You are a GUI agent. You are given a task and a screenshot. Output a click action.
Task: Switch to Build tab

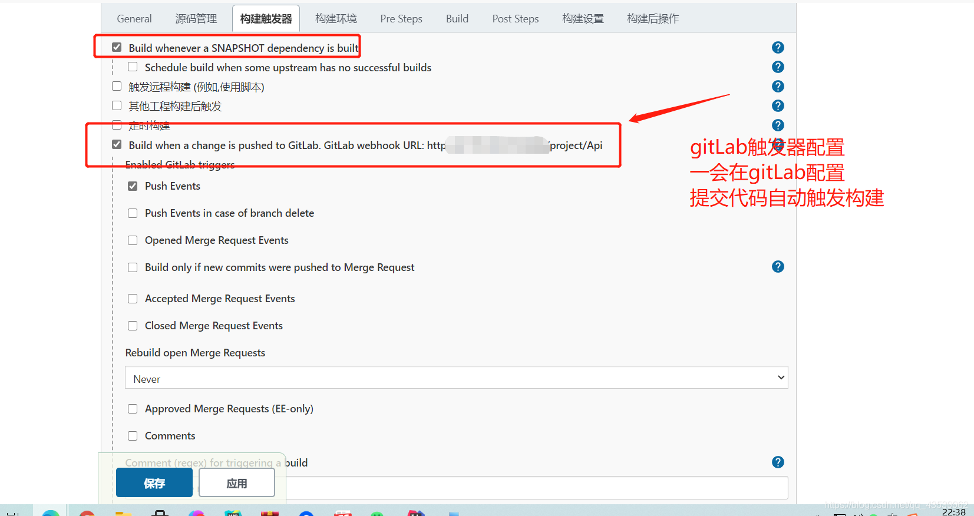pos(457,19)
